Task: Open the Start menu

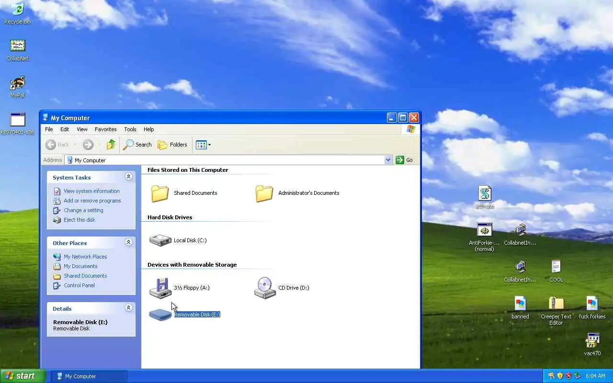Action: 23,376
